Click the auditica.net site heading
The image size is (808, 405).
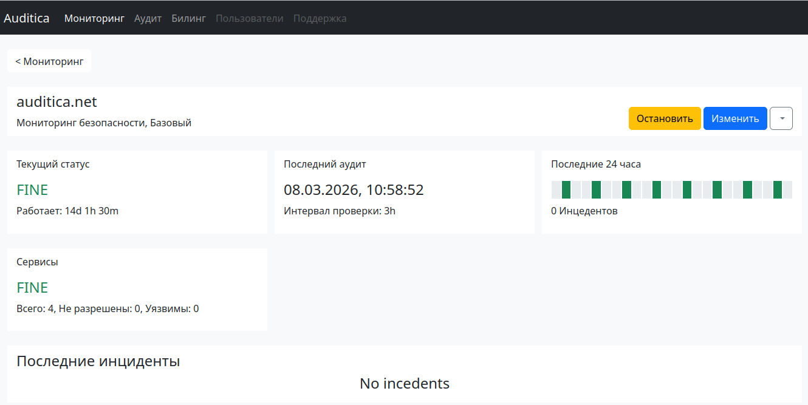pos(56,102)
